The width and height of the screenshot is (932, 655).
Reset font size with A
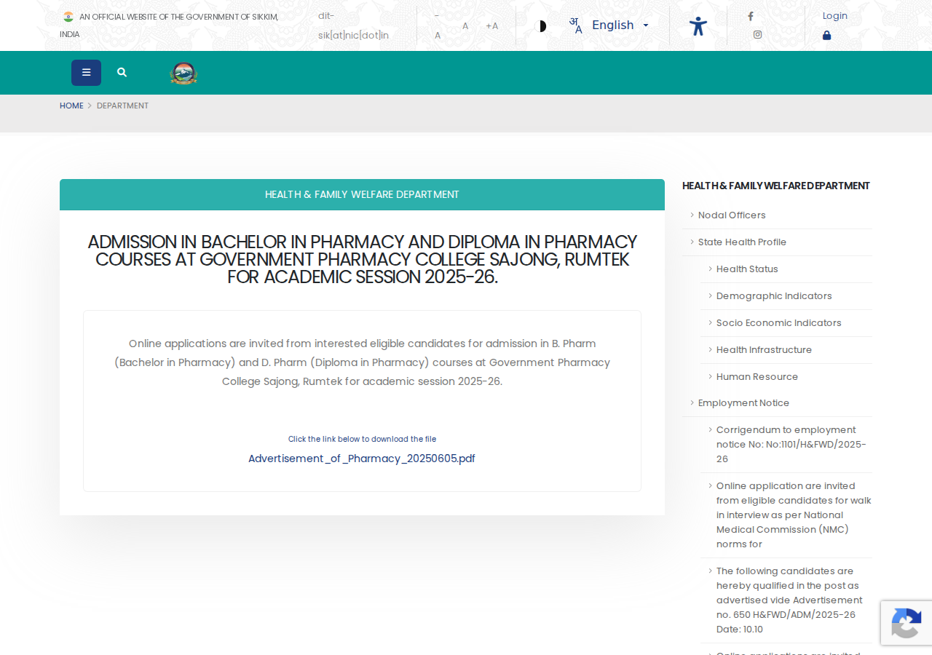(465, 26)
